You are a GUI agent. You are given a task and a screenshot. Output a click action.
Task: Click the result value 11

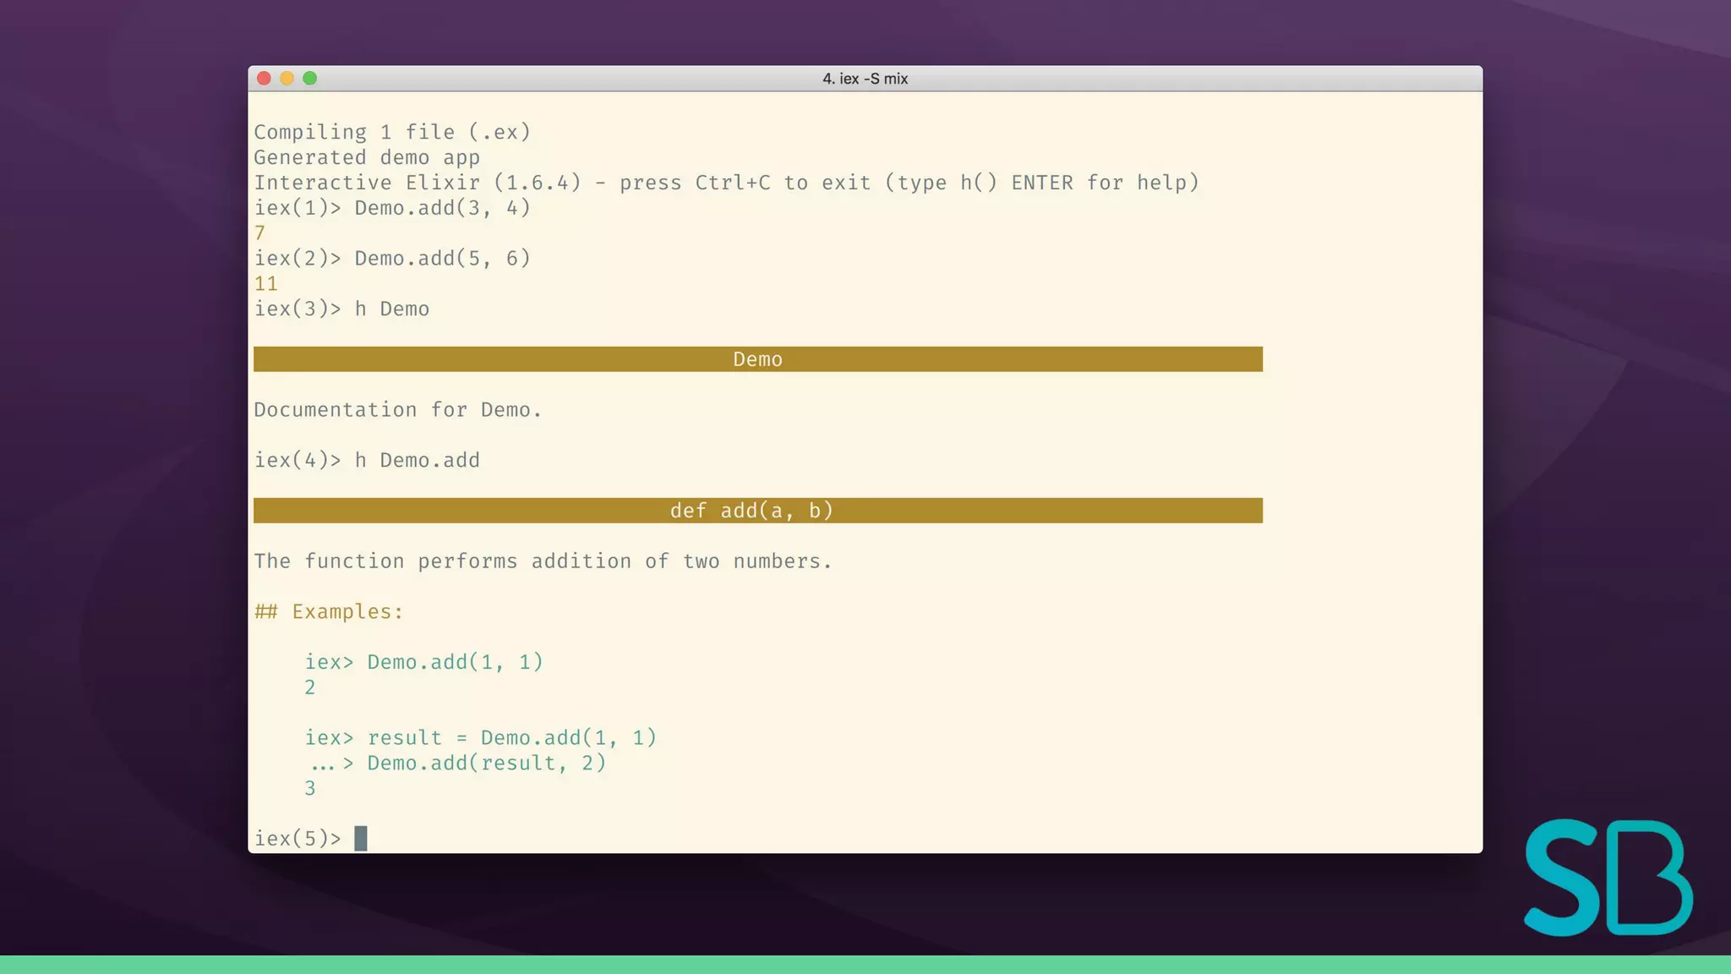pyautogui.click(x=266, y=284)
